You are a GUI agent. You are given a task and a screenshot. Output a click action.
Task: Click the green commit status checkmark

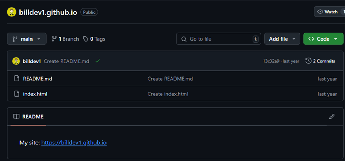[97, 61]
